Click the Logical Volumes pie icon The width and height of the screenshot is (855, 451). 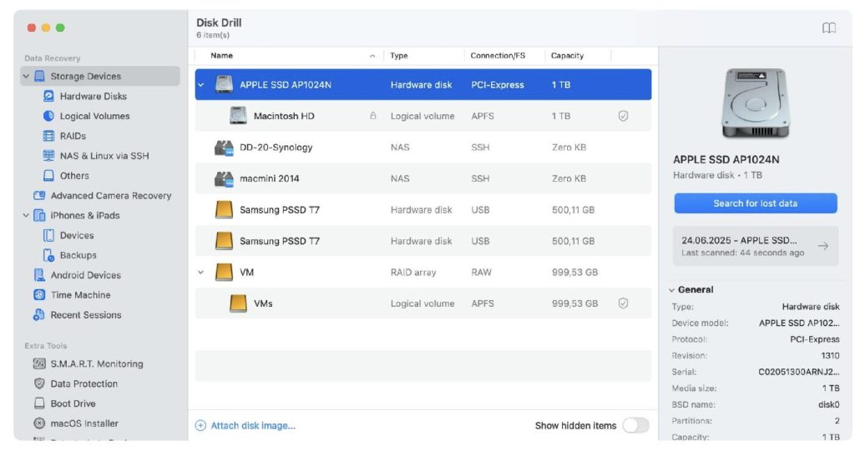48,116
